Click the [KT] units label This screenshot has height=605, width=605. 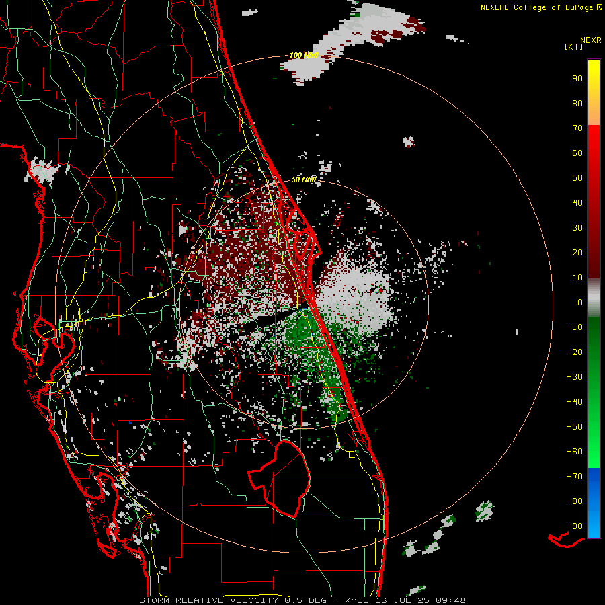click(x=573, y=46)
